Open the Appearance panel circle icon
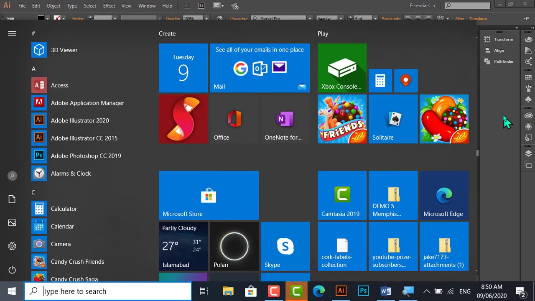This screenshot has width=535, height=301. pos(528,126)
